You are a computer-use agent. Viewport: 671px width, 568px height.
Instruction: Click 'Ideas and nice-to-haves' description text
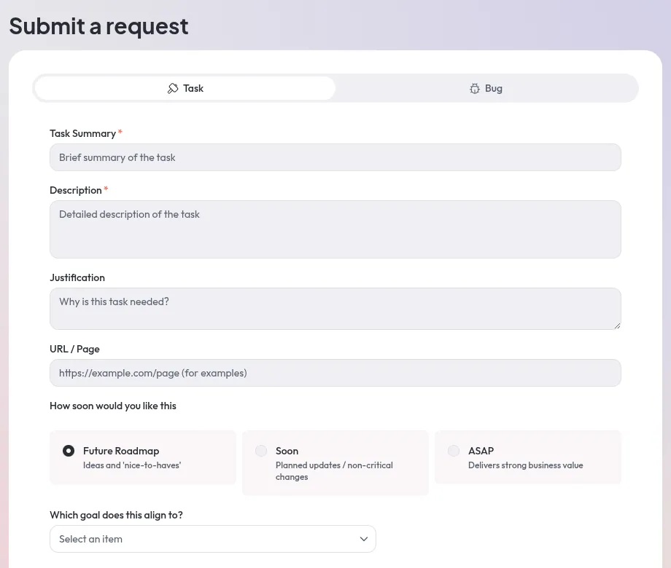(x=132, y=465)
